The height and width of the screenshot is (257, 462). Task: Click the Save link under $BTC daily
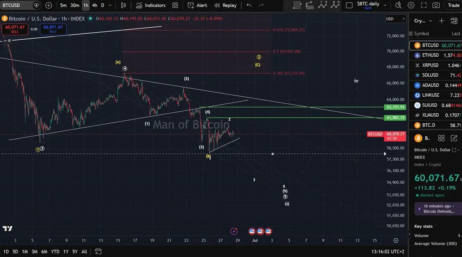(368, 8)
